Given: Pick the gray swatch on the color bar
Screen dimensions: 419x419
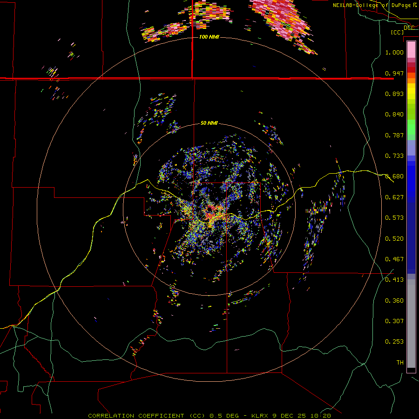Looking at the screenshot, I should click(411, 324).
